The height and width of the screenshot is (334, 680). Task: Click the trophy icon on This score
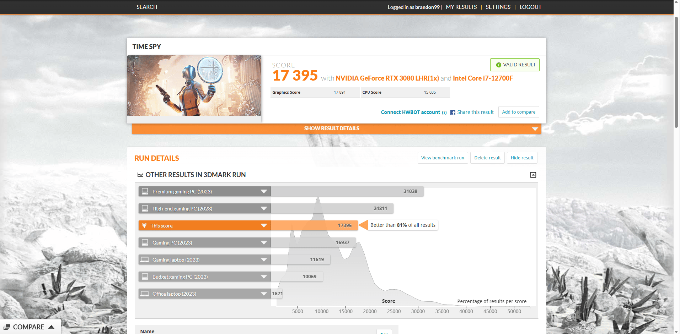click(144, 225)
